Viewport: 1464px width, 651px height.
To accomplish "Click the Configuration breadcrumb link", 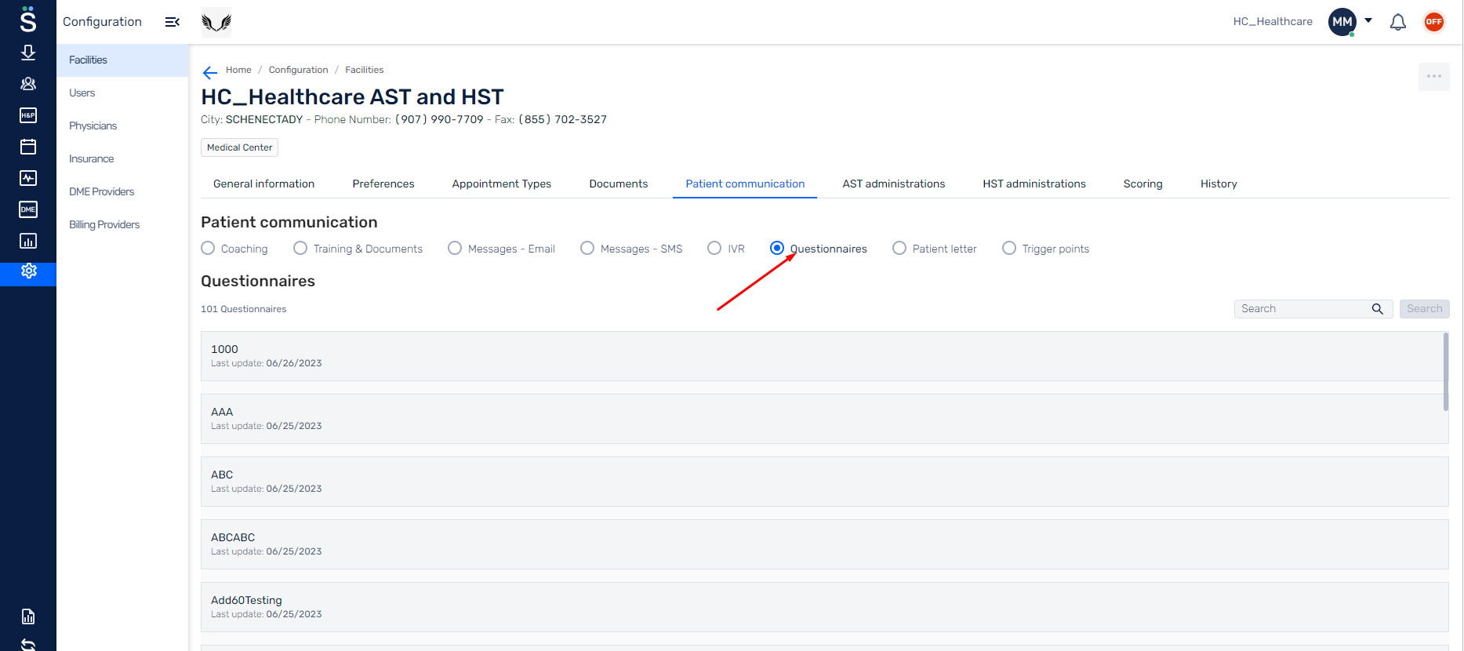I will click(298, 70).
